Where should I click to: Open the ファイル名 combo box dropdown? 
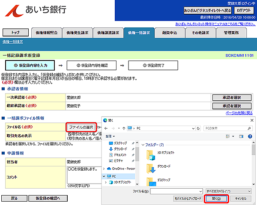click(x=200, y=191)
